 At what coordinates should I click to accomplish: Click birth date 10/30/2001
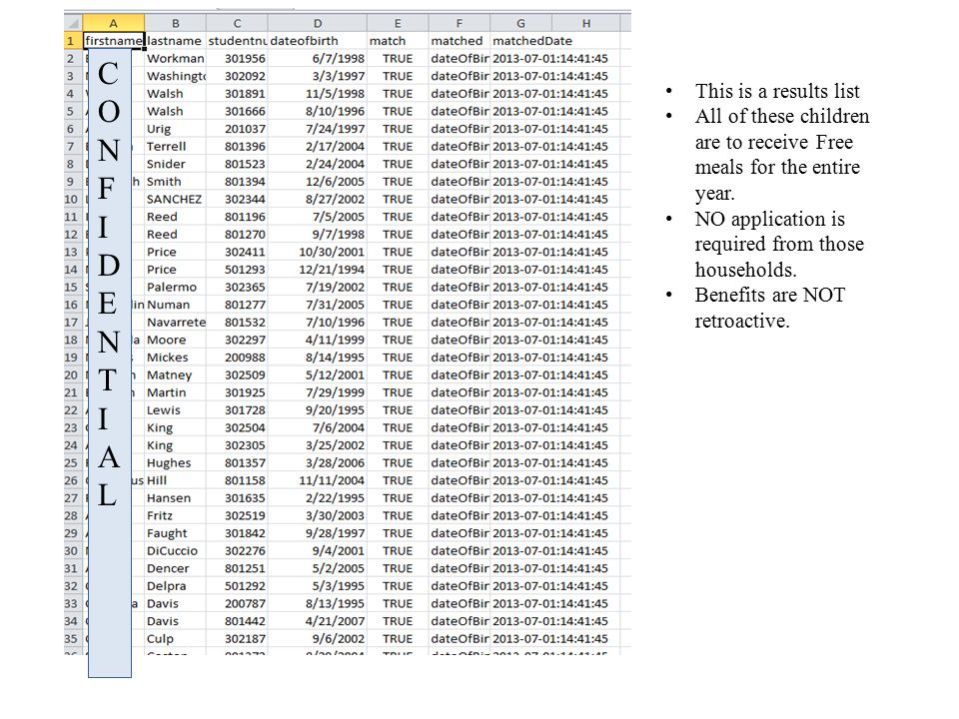point(318,252)
